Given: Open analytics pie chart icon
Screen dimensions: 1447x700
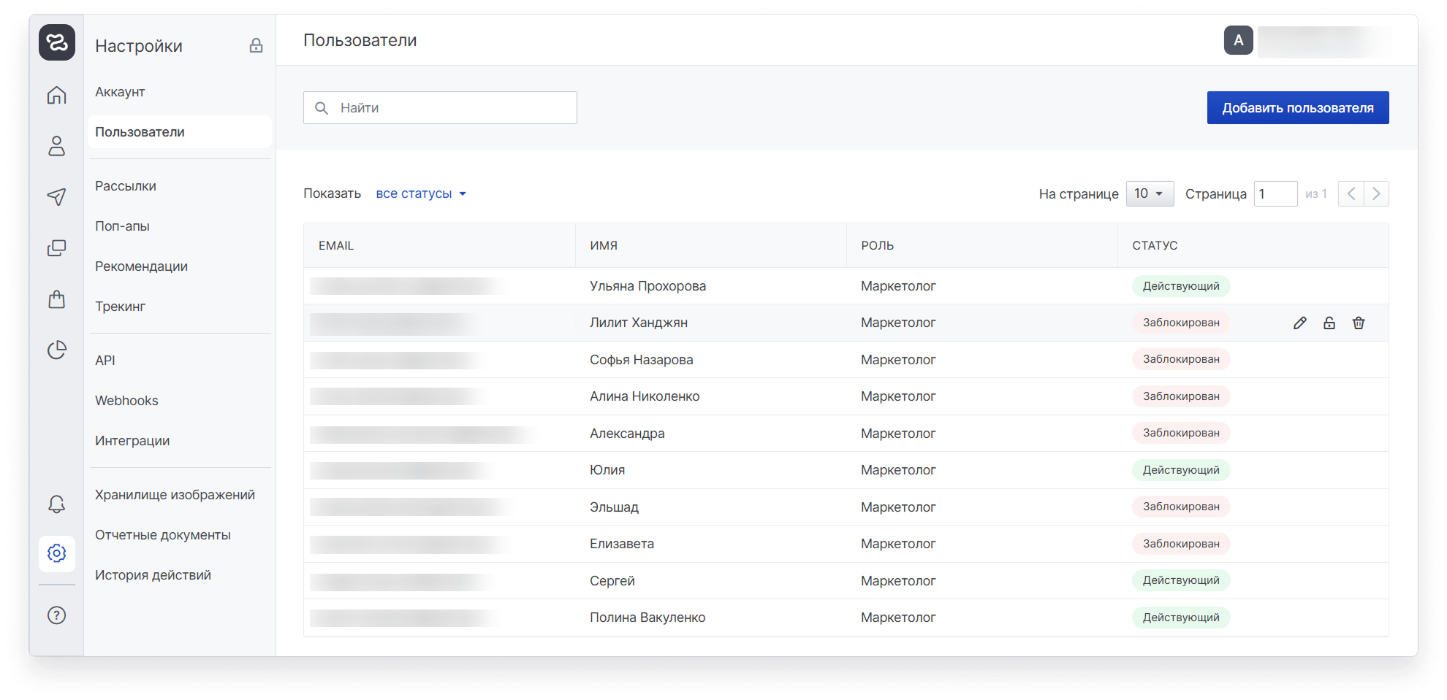Looking at the screenshot, I should (56, 350).
